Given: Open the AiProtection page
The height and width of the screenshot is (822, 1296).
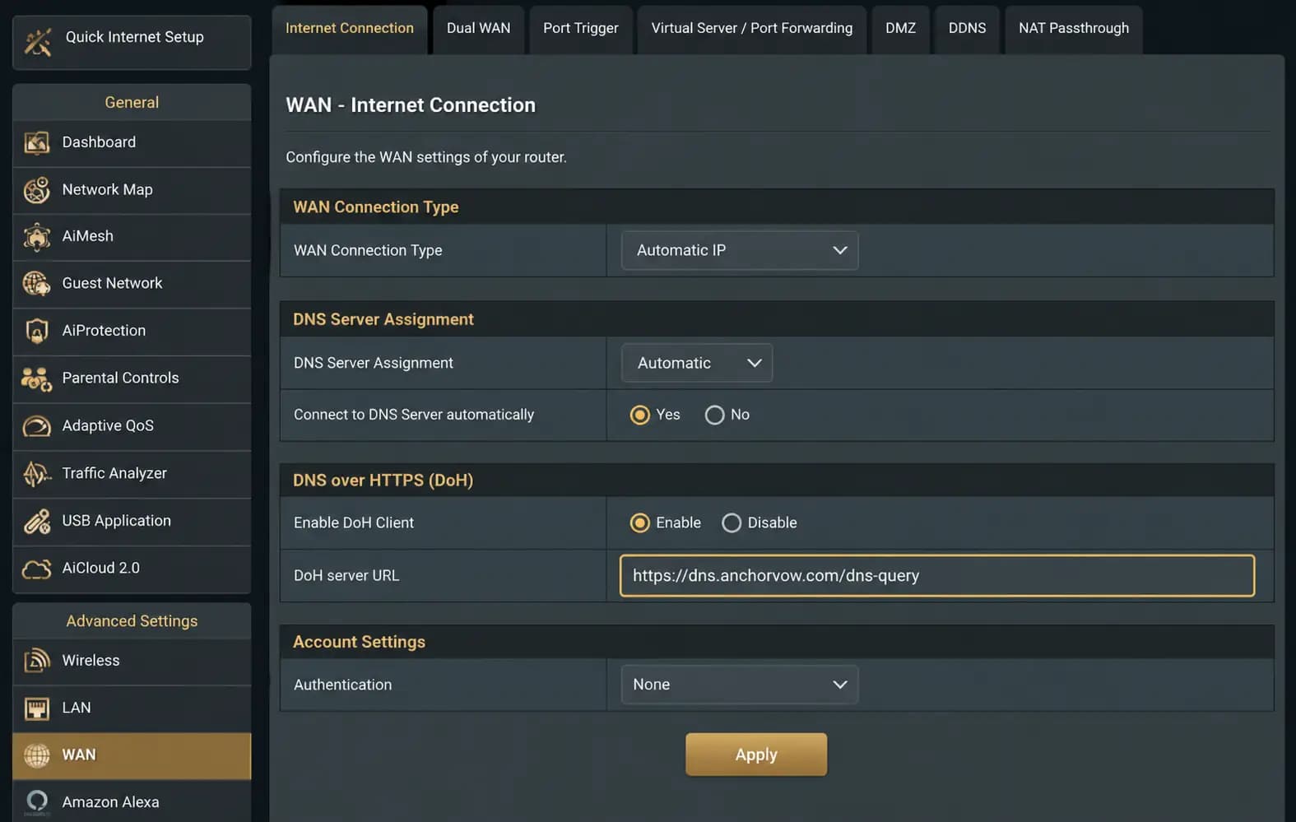Looking at the screenshot, I should [132, 331].
